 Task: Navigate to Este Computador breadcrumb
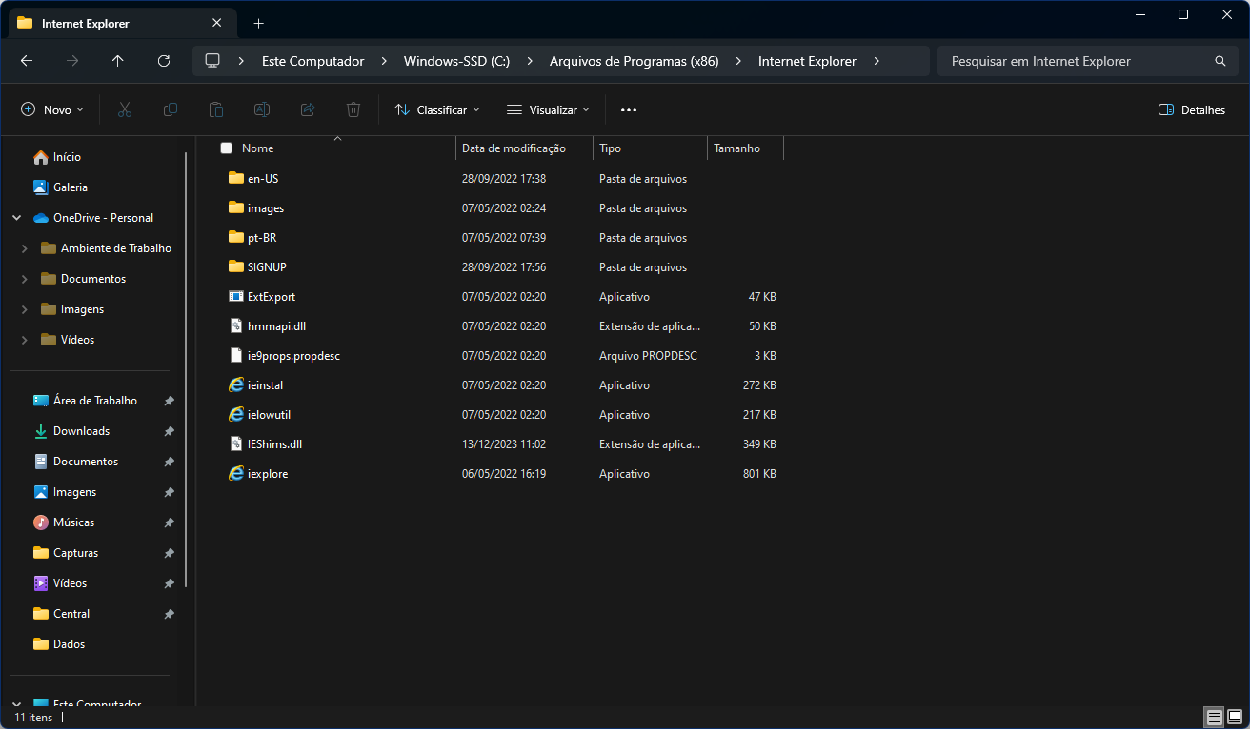[313, 61]
